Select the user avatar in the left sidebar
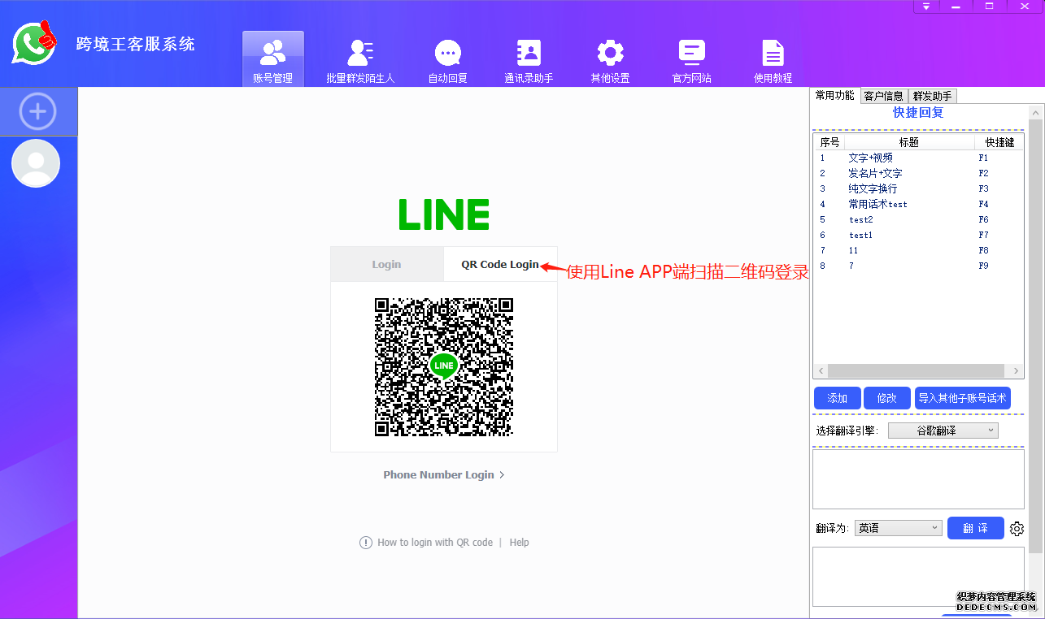Image resolution: width=1045 pixels, height=619 pixels. (36, 163)
